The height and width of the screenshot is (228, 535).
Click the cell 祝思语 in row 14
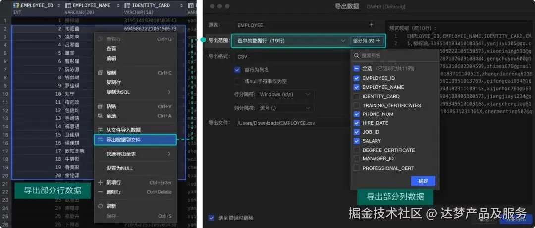[72, 126]
